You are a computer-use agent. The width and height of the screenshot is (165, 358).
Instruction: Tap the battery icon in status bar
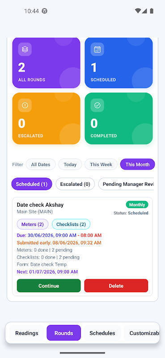[152, 11]
